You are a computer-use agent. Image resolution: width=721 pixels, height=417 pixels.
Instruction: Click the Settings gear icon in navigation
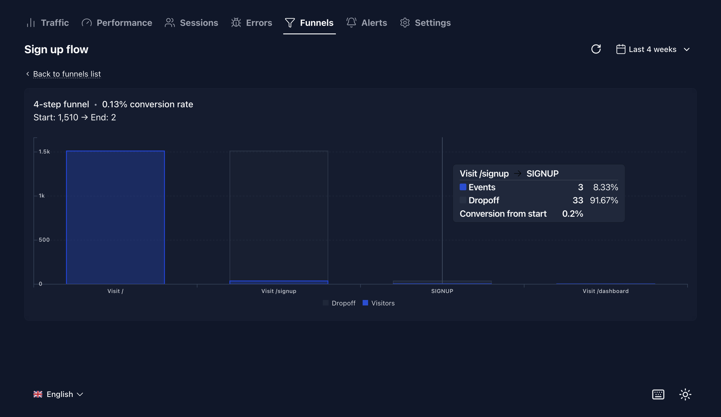[x=405, y=23]
